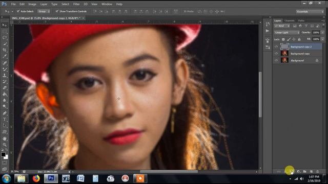Select the Eraser tool
Image resolution: width=328 pixels, height=184 pixels.
pyautogui.click(x=5, y=88)
